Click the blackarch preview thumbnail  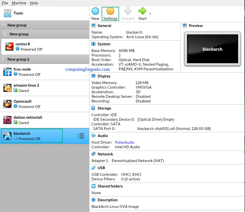pyautogui.click(x=212, y=49)
